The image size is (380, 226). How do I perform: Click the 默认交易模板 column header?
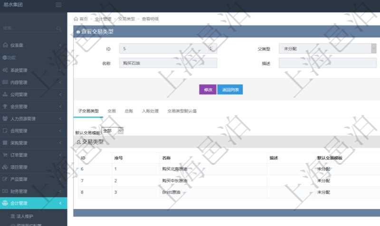click(x=330, y=158)
